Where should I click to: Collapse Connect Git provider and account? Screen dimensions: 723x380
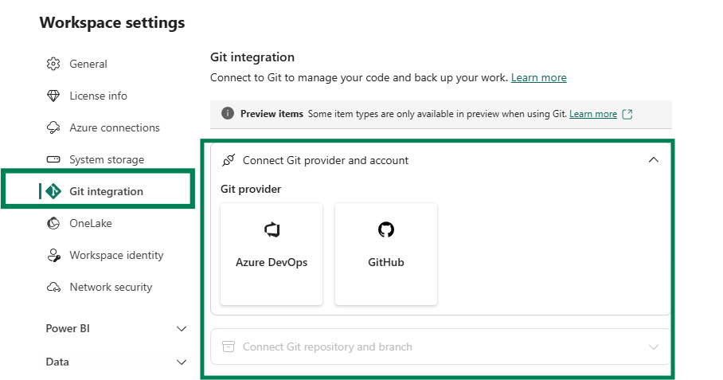point(654,159)
